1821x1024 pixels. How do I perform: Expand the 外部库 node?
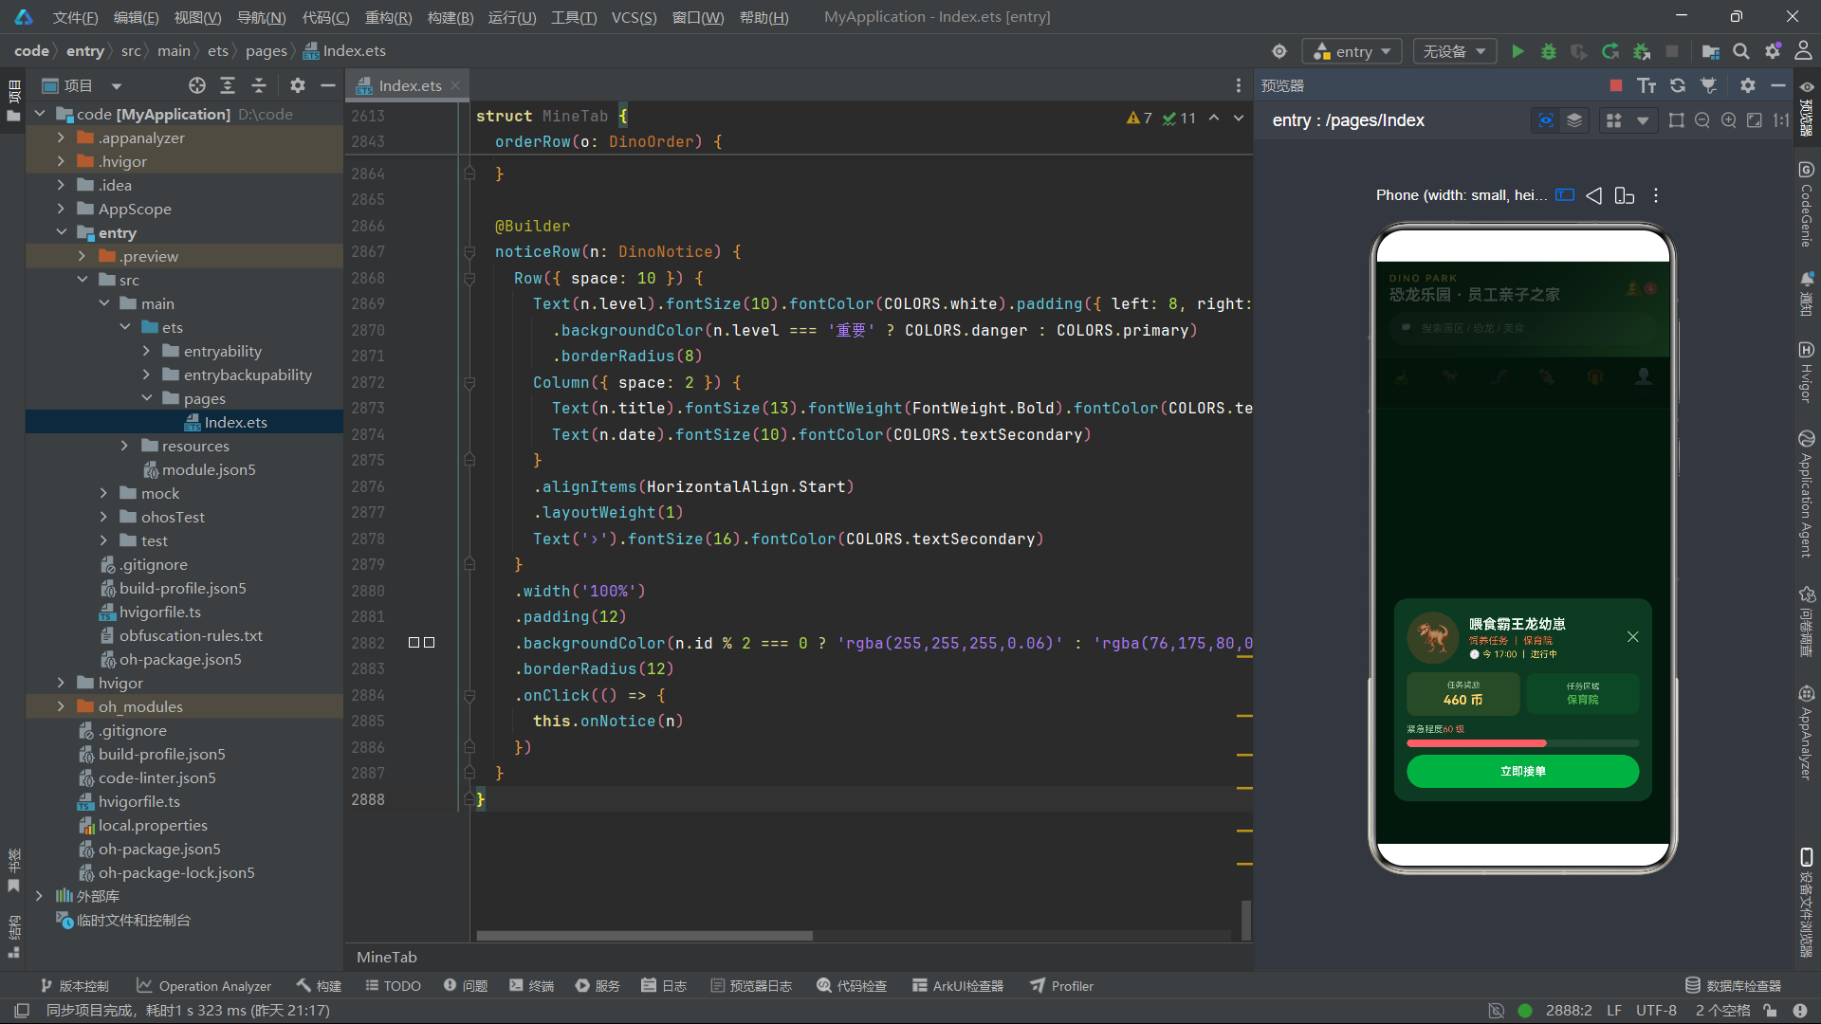point(39,896)
